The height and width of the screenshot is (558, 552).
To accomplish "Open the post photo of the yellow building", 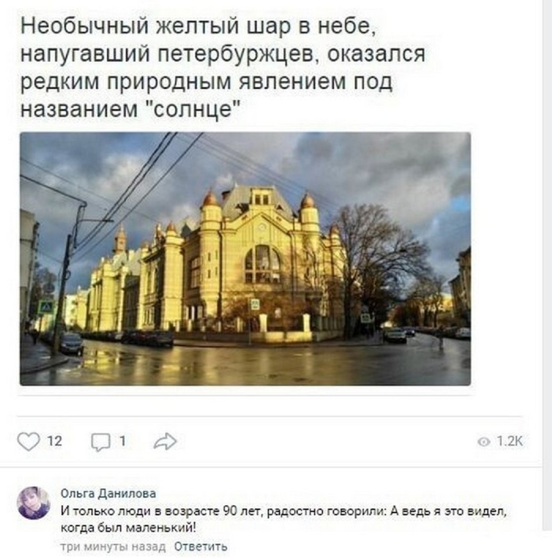I will click(x=246, y=258).
